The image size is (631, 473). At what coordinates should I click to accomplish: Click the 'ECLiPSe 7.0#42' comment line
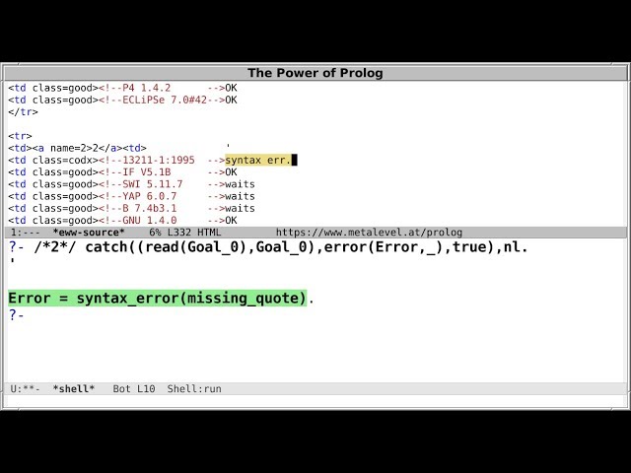pos(122,100)
